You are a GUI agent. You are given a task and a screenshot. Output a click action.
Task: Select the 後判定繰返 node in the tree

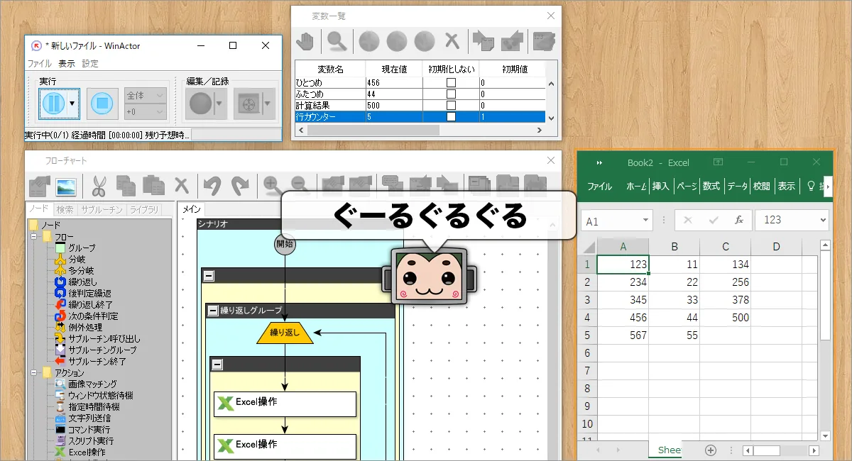pos(89,294)
